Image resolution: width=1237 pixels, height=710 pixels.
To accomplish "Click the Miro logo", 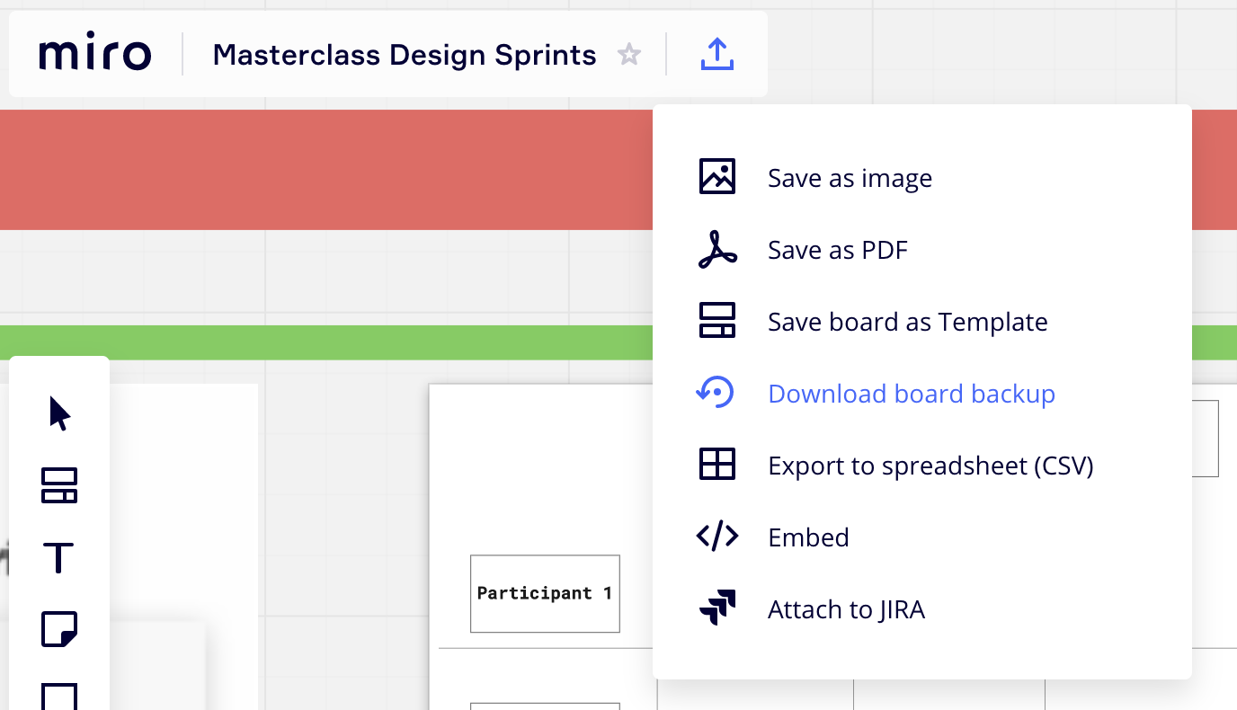I will pos(94,54).
